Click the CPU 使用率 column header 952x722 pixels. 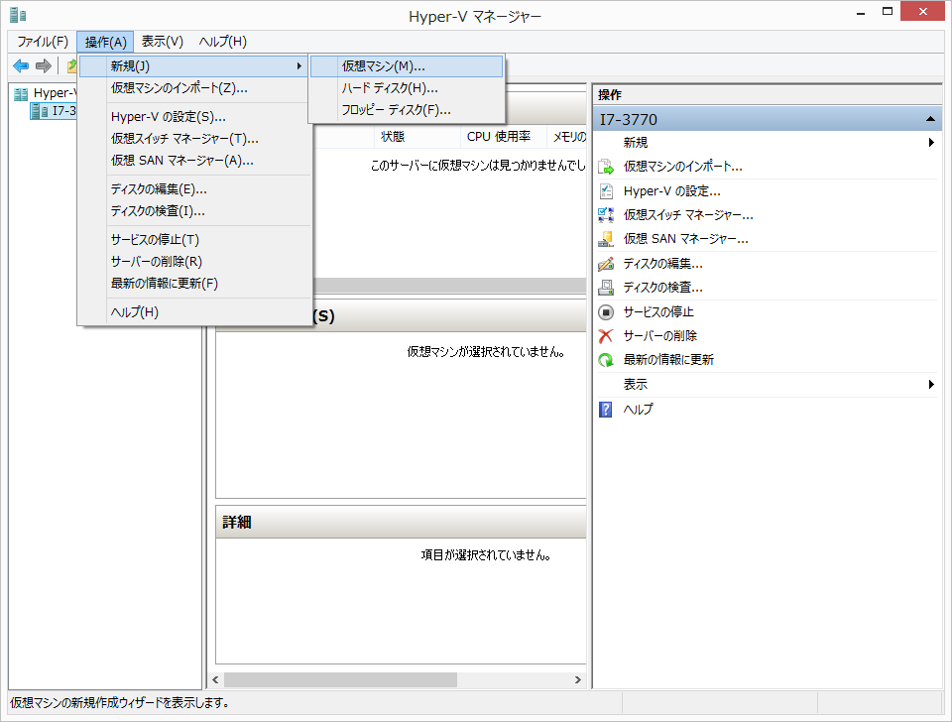(503, 137)
